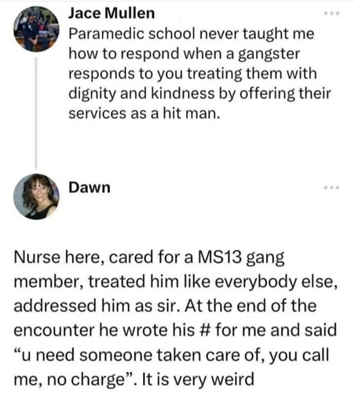Screen dimensions: 355x402
Task: Click the word 'gangster' in the first post
Action: click(x=269, y=55)
